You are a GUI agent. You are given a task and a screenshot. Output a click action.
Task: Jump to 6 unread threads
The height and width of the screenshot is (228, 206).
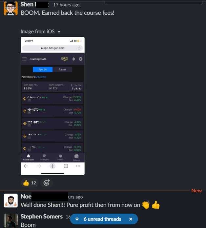102,219
